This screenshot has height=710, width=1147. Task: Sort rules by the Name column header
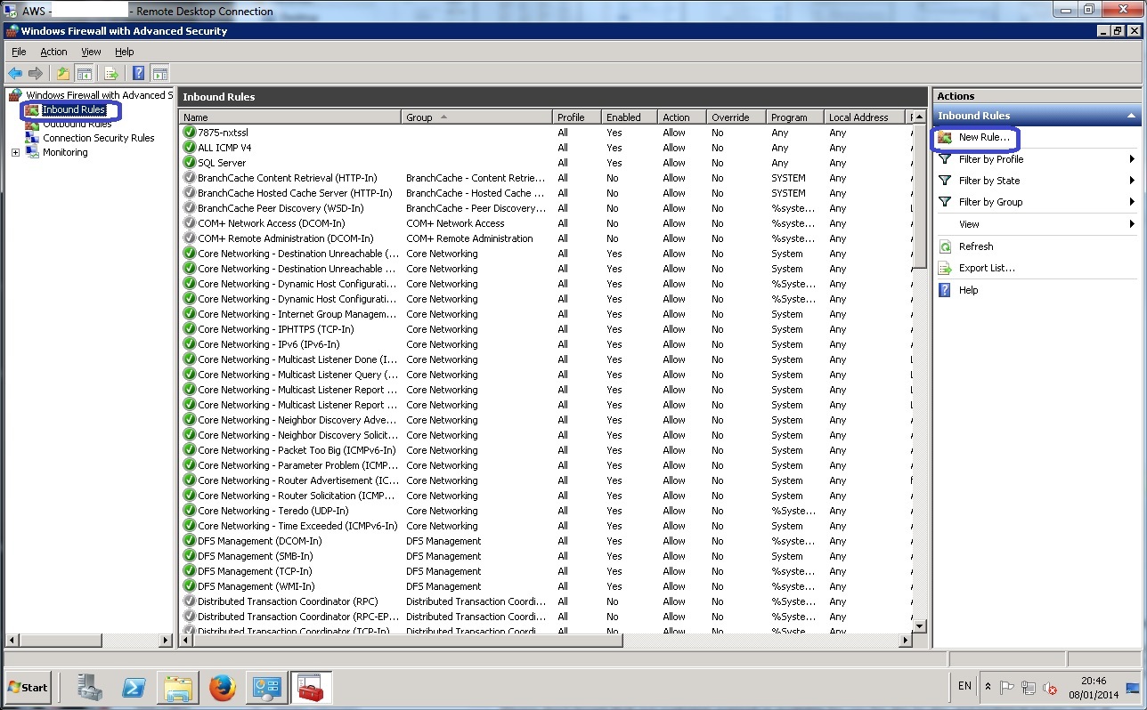tap(290, 117)
